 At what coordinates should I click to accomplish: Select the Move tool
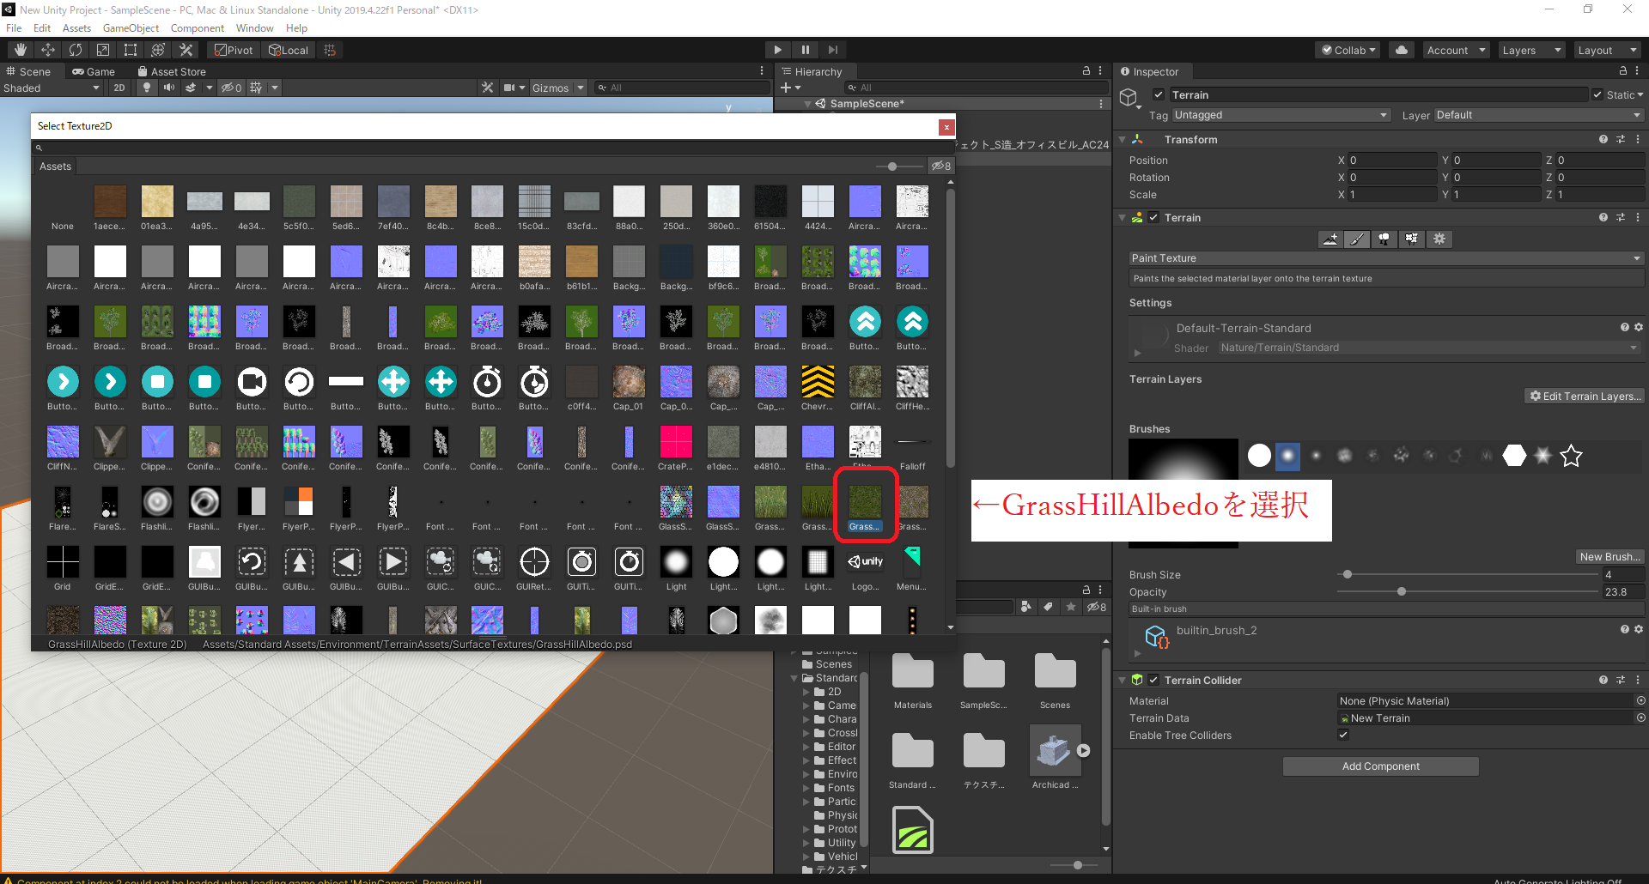click(x=48, y=50)
